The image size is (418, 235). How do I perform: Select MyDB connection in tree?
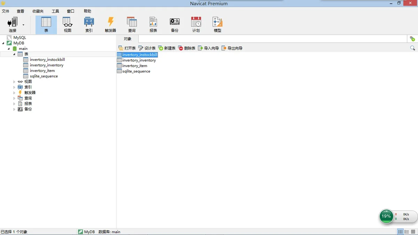click(19, 43)
